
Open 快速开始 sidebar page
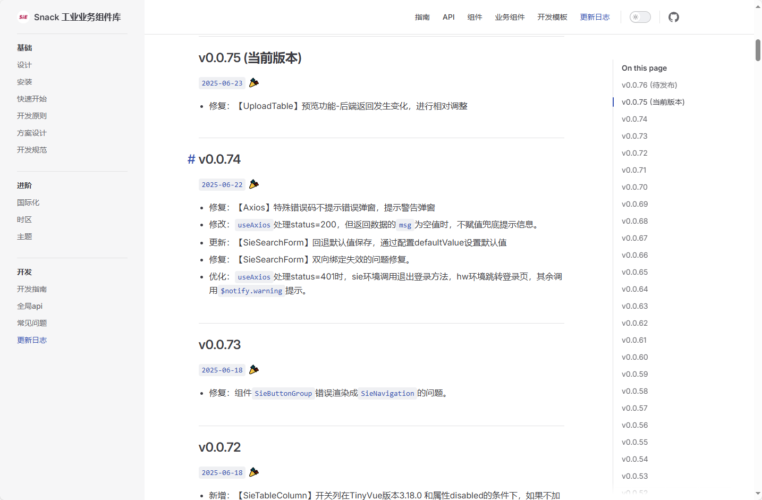(32, 99)
